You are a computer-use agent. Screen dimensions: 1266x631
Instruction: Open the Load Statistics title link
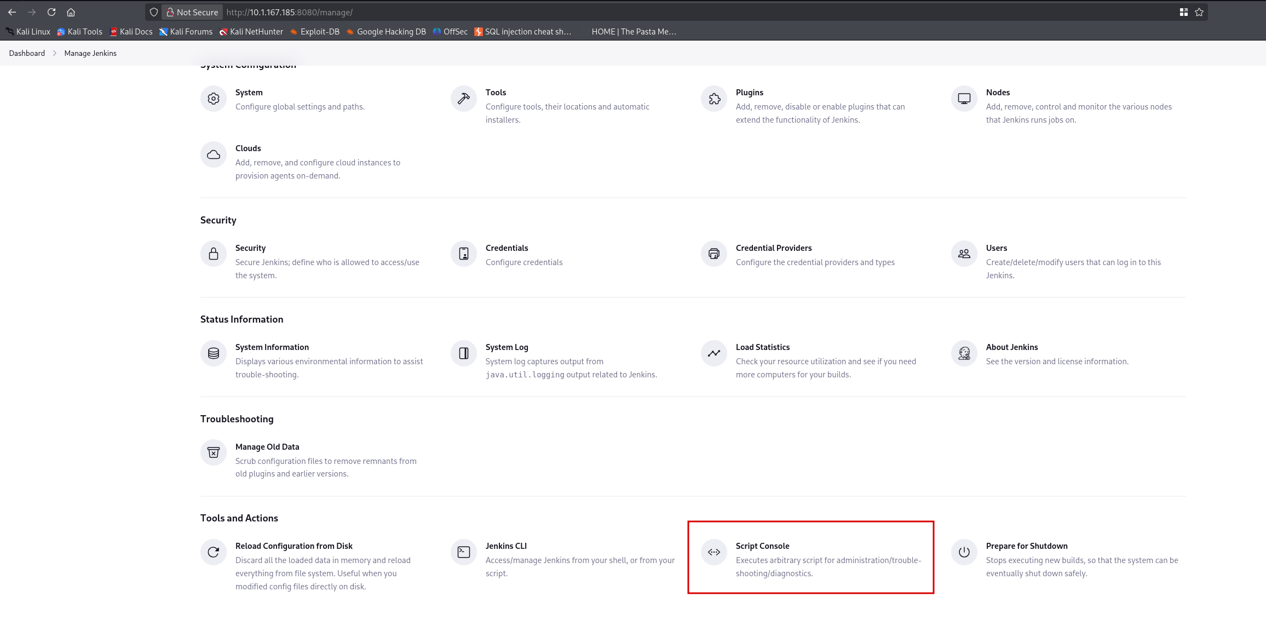[762, 347]
